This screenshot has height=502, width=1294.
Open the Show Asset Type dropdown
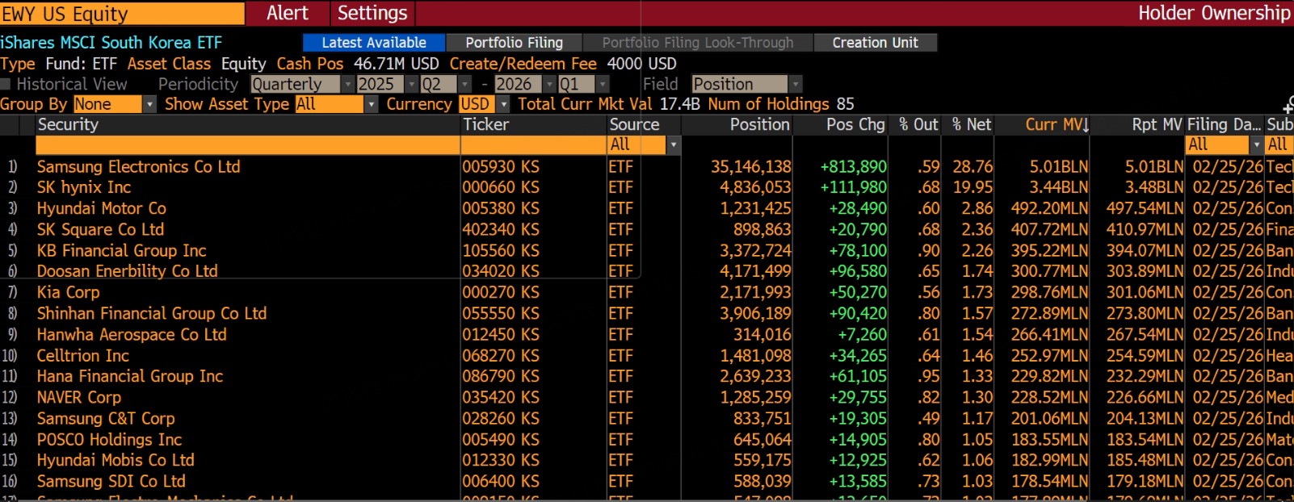pos(371,105)
